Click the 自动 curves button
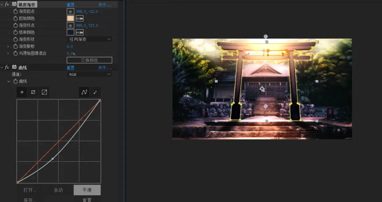382x202 pixels. (58, 190)
